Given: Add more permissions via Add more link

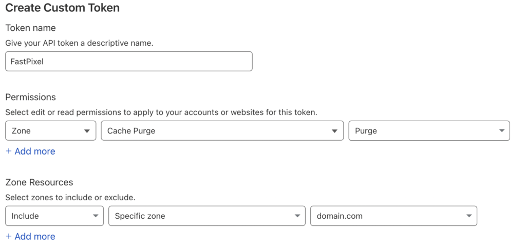Looking at the screenshot, I should coord(30,151).
